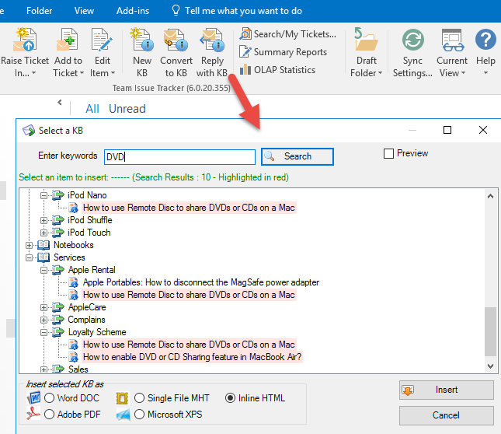Select How to enable DVD or CD Sharing article

click(x=192, y=357)
